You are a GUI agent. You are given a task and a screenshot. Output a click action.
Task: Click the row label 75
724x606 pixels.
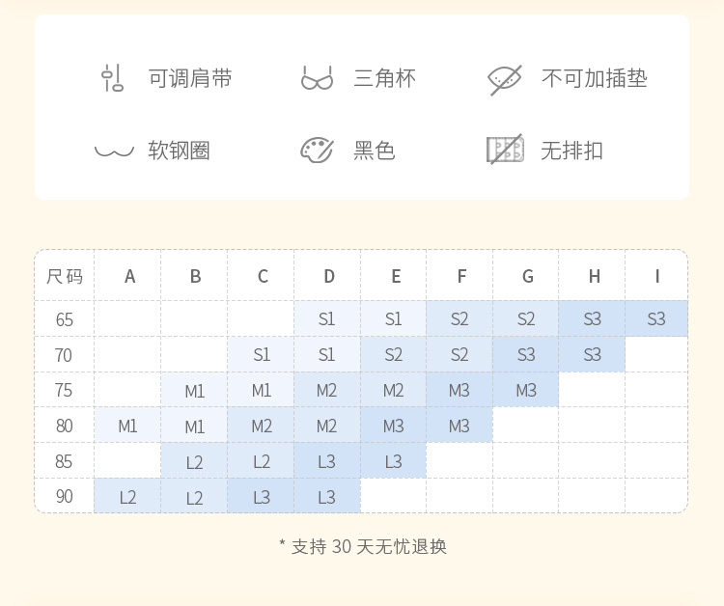pos(64,390)
